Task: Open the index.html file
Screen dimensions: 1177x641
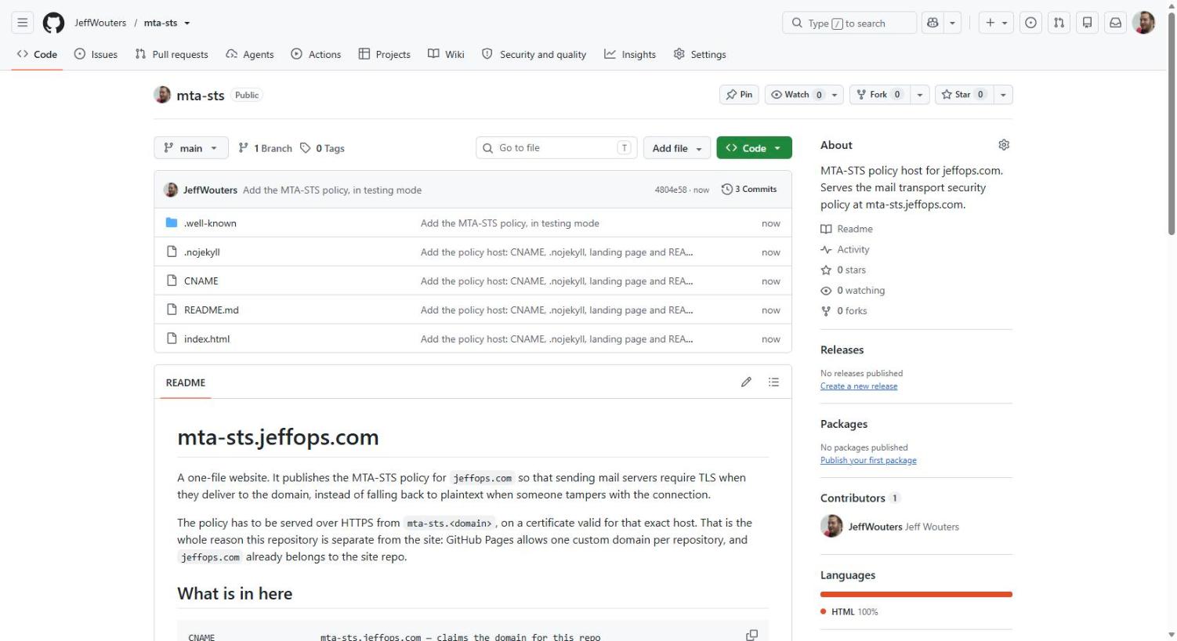Action: pyautogui.click(x=207, y=339)
